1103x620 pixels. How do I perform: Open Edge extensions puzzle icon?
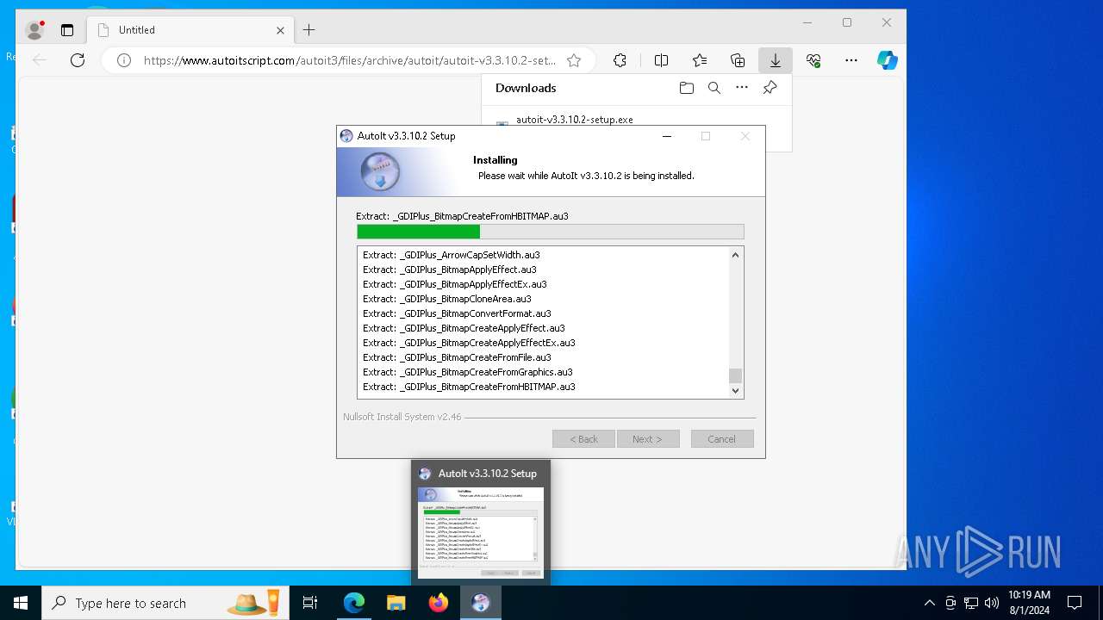pos(620,60)
